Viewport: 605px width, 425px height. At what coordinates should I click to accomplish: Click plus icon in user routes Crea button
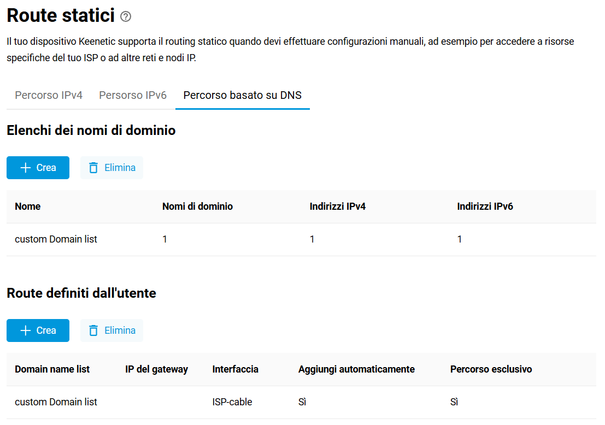click(25, 330)
